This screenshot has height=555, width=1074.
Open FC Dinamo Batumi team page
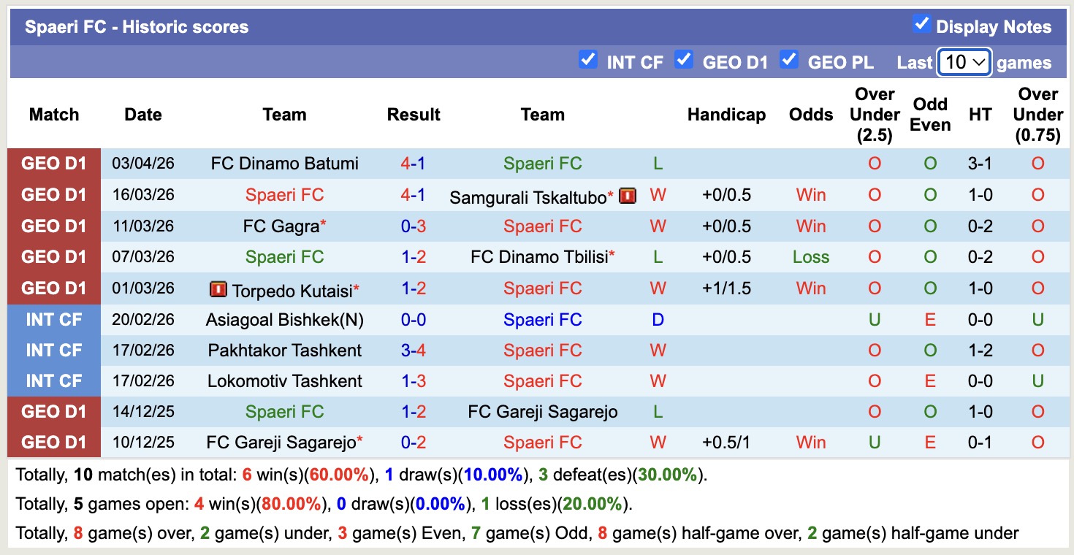[284, 164]
